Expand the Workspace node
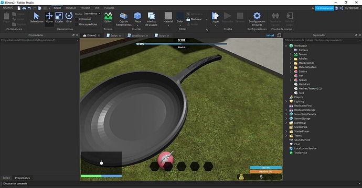The height and width of the screenshot is (188, 362). coord(286,46)
